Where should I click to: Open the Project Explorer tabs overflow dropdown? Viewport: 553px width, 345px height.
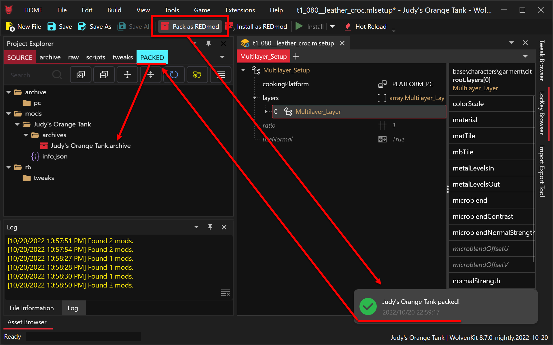pyautogui.click(x=222, y=57)
